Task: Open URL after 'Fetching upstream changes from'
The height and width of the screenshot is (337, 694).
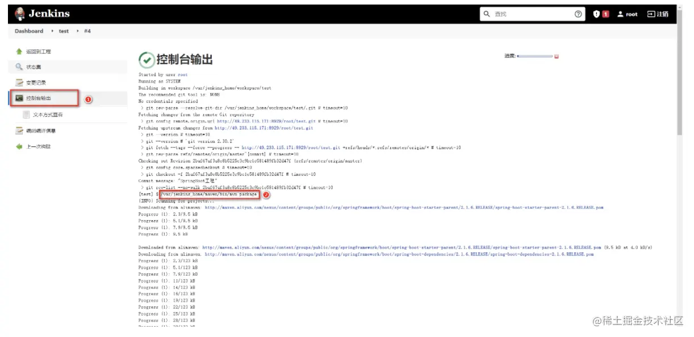Action: coord(264,128)
